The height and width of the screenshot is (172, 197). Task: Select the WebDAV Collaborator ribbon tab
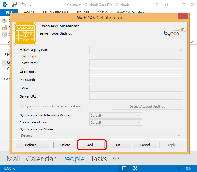pyautogui.click(x=133, y=12)
